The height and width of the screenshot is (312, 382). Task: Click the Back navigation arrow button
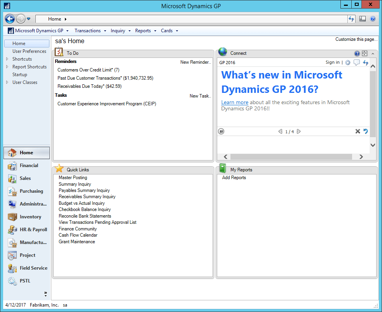coord(10,19)
